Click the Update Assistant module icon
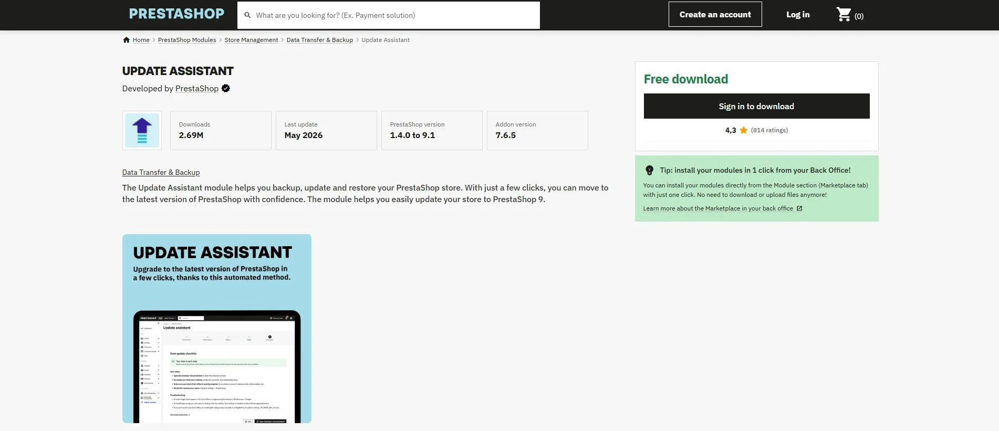999x431 pixels. click(142, 130)
